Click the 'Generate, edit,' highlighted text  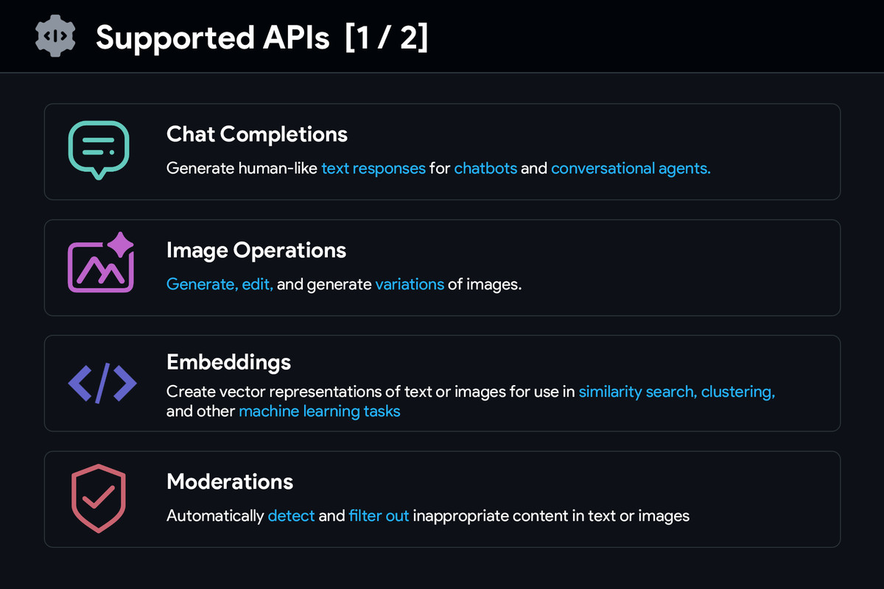(x=220, y=284)
